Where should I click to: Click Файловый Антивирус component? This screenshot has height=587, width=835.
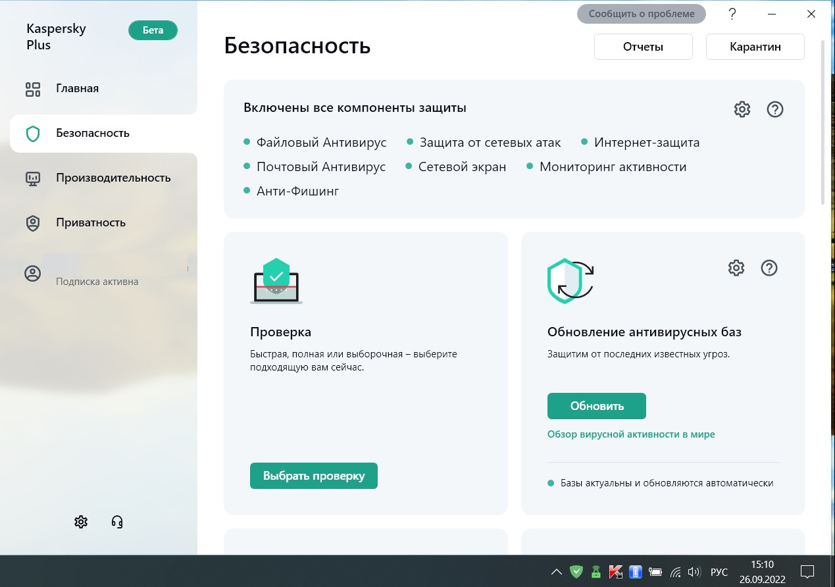click(315, 142)
